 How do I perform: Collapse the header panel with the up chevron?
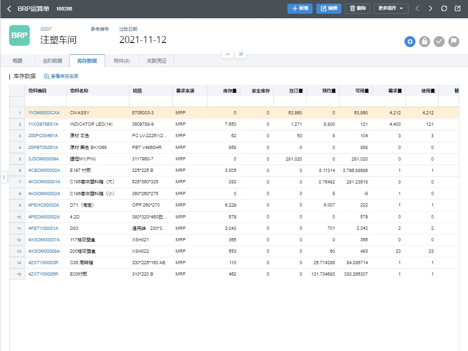tap(228, 54)
